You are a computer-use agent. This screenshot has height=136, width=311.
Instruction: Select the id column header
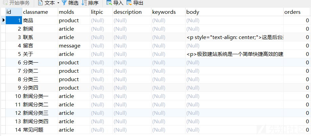click(x=14, y=12)
